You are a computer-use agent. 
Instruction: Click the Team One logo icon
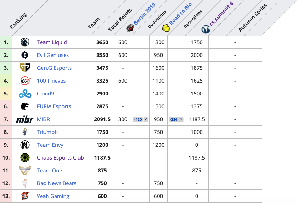click(x=25, y=171)
